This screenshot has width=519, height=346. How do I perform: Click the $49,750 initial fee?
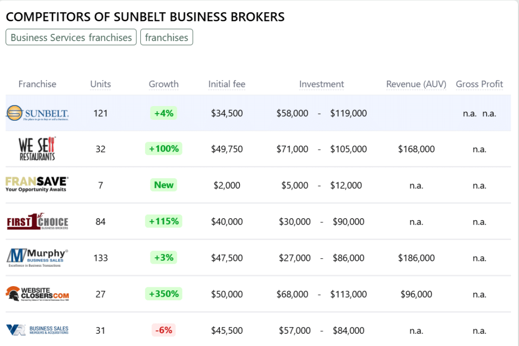coord(227,149)
